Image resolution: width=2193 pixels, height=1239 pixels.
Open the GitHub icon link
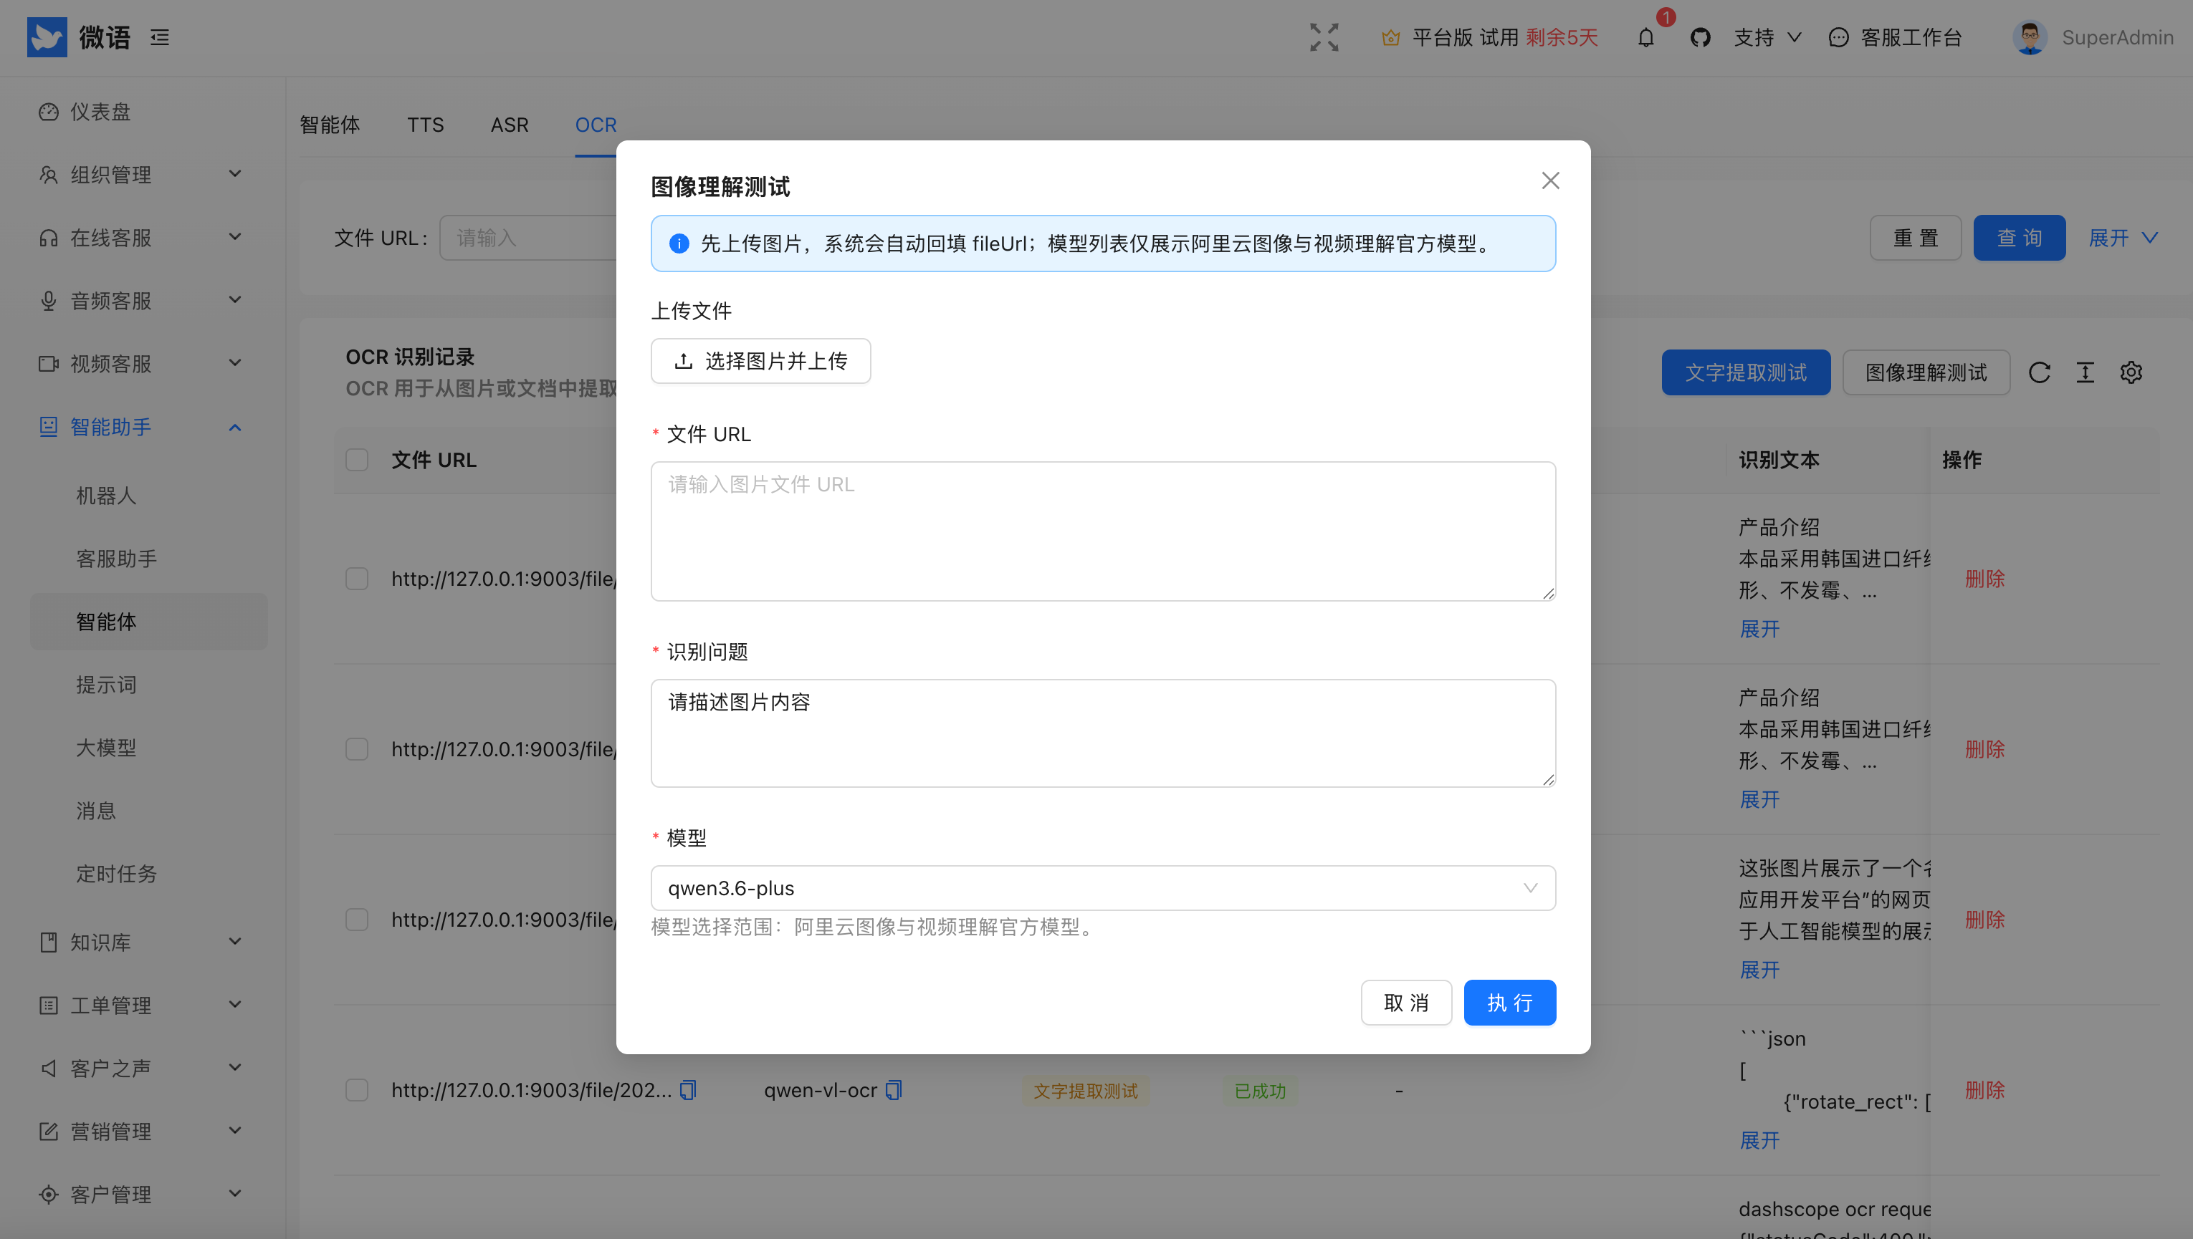1700,37
